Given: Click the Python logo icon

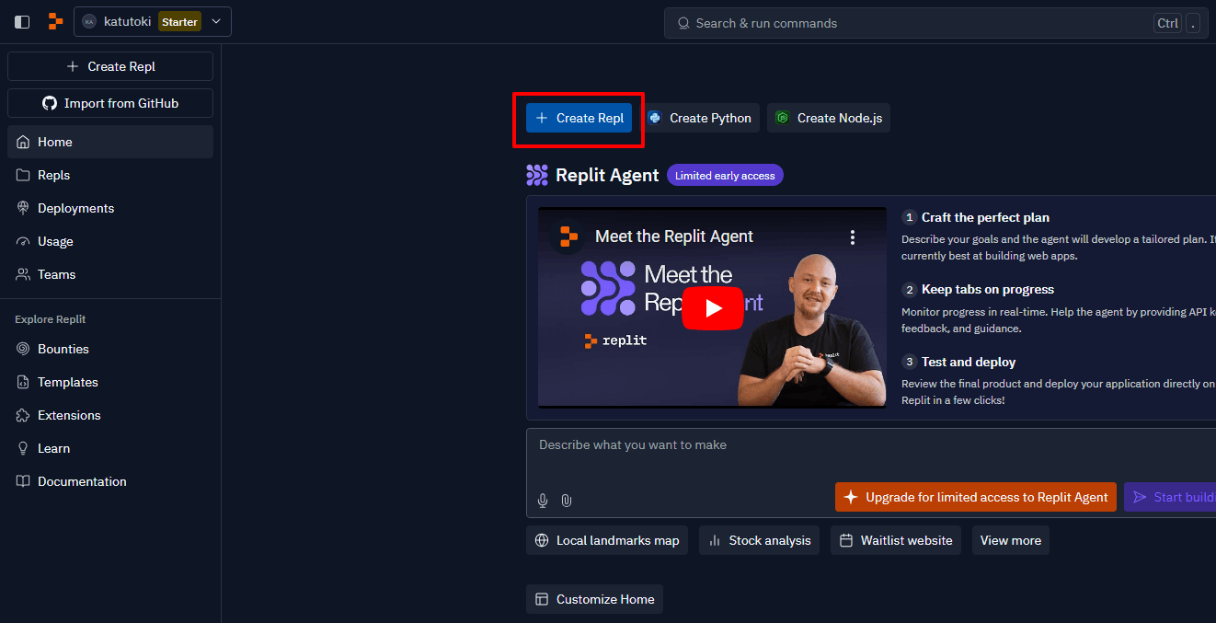Looking at the screenshot, I should point(655,118).
